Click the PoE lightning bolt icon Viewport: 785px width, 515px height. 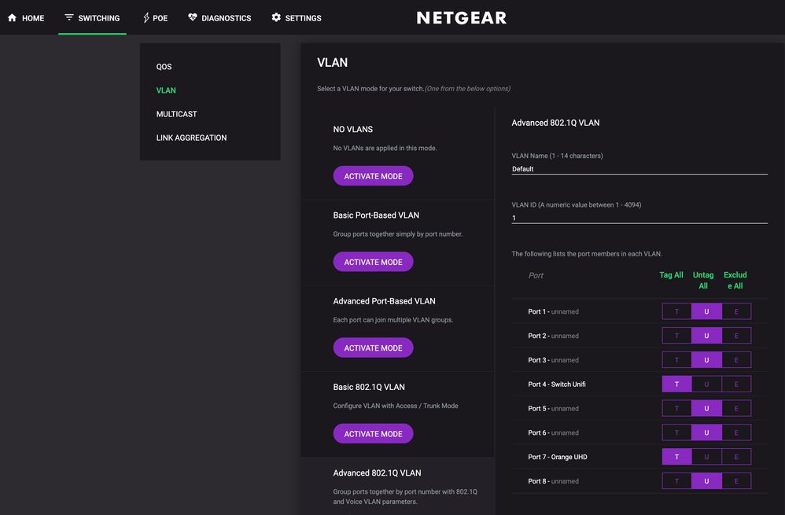point(146,18)
